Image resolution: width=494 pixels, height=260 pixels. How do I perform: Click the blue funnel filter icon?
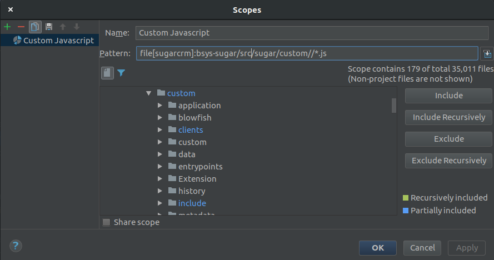point(121,73)
